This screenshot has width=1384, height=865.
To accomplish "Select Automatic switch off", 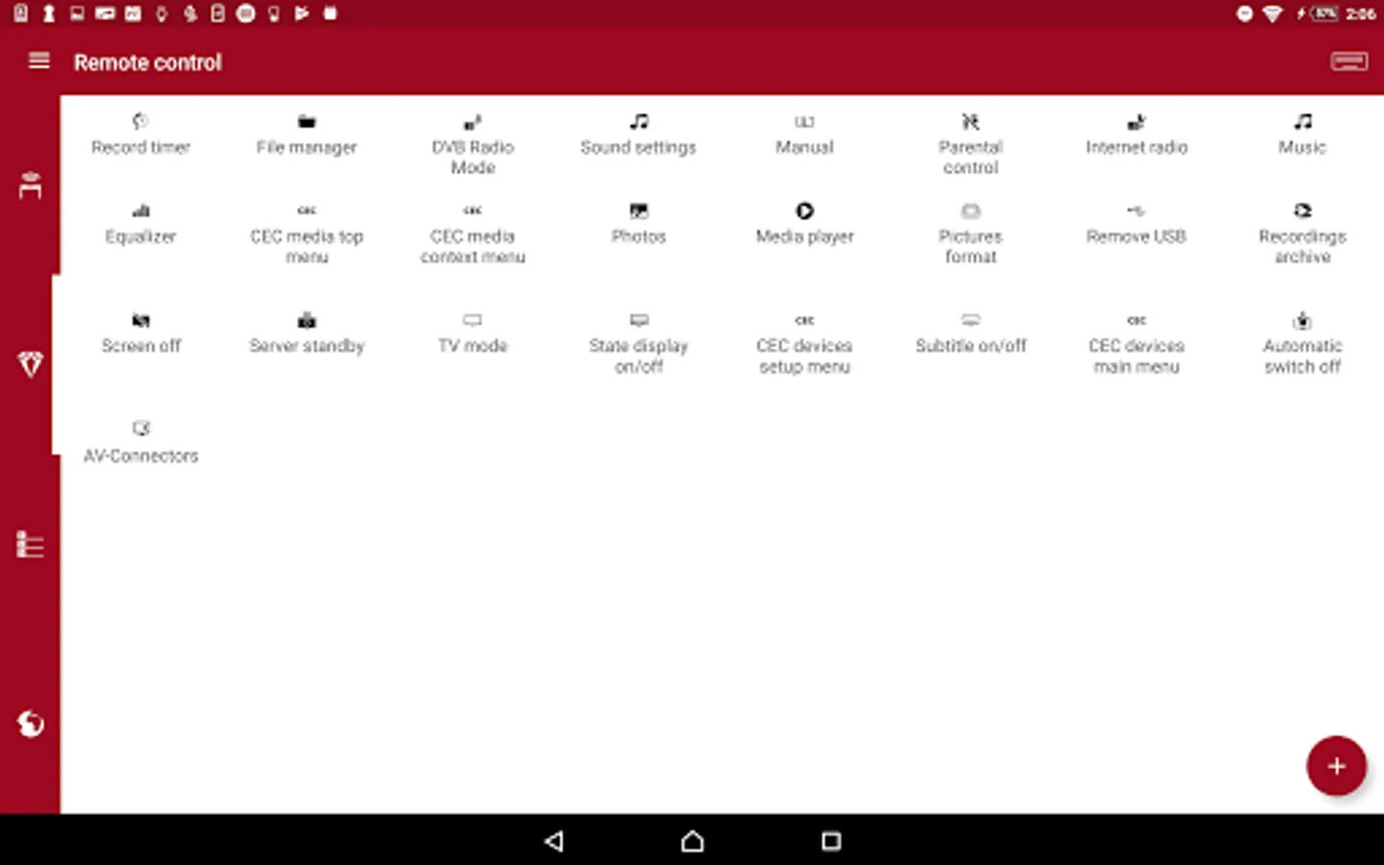I will [x=1302, y=344].
